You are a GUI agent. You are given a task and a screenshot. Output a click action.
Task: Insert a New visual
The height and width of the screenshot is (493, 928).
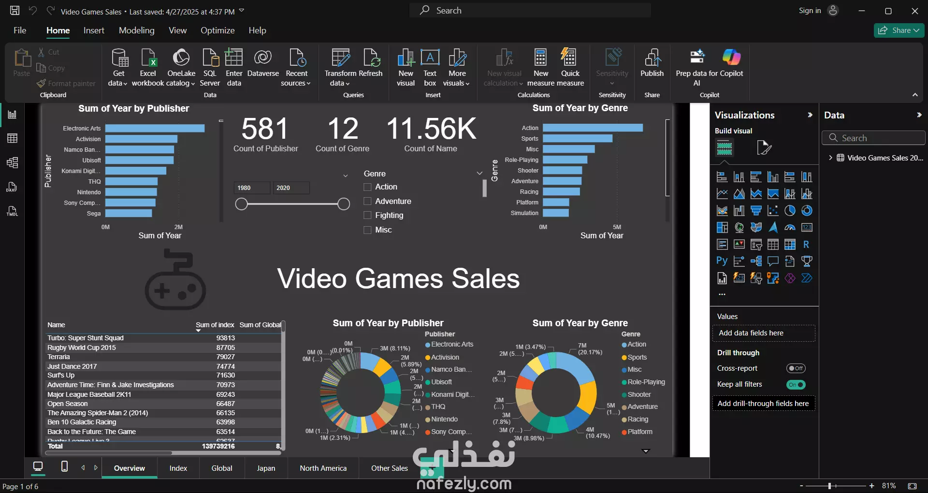point(406,67)
